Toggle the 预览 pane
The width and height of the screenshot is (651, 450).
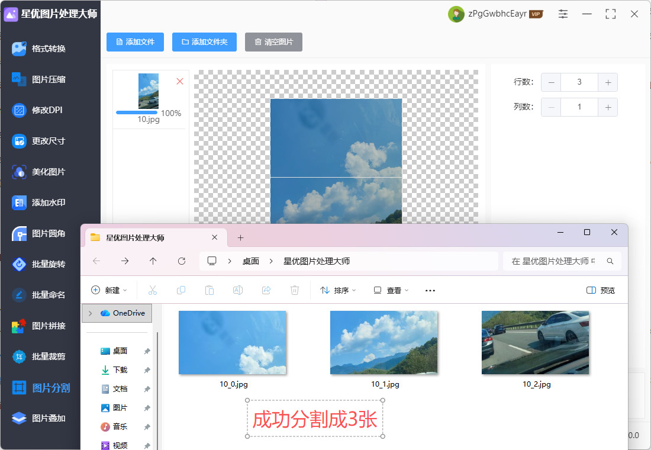coord(600,290)
